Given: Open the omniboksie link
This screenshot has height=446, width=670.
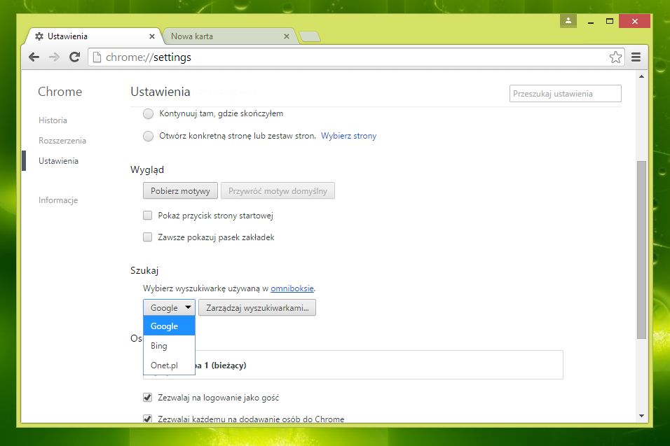Looking at the screenshot, I should coord(292,288).
